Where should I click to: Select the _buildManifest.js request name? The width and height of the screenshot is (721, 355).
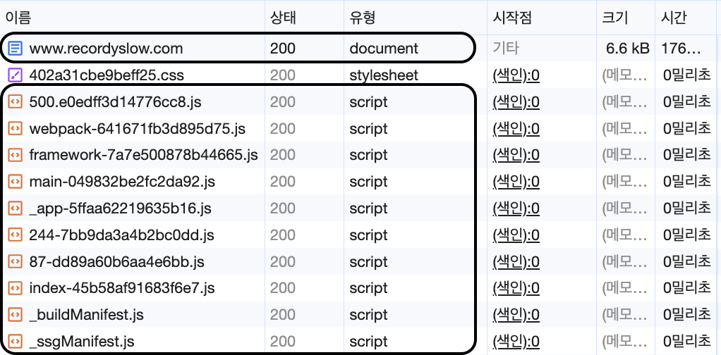click(87, 315)
